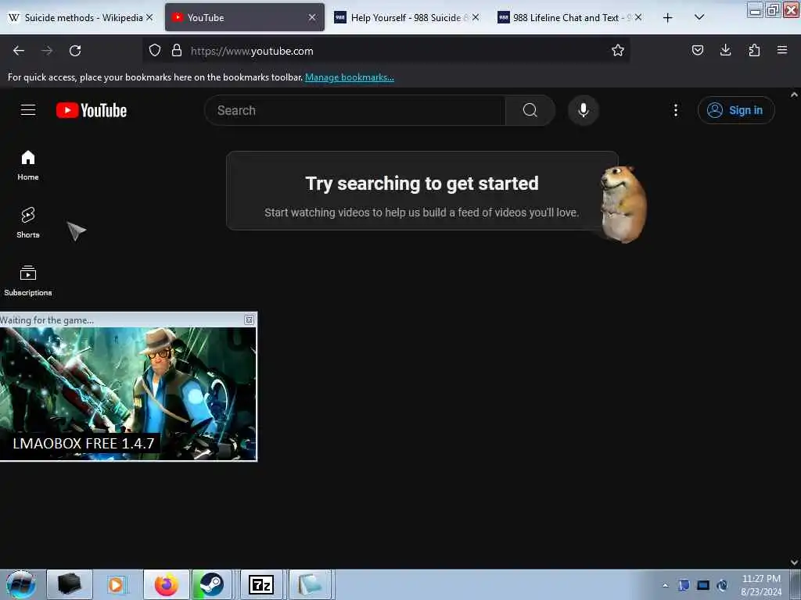Open Subscriptions in YouTube sidebar

pos(28,280)
